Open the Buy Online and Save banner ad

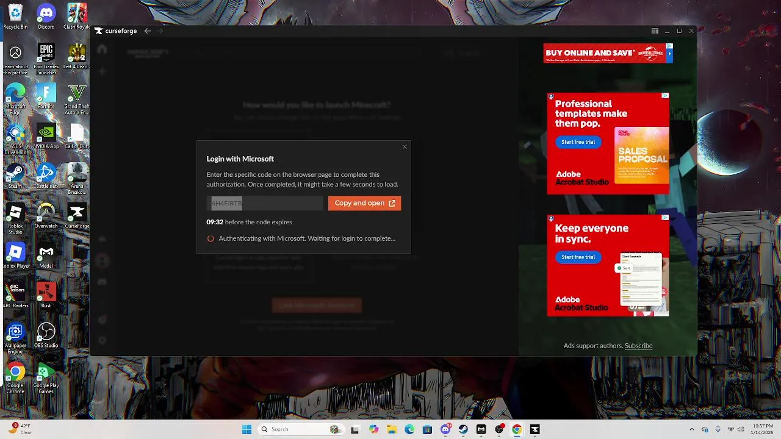click(608, 53)
